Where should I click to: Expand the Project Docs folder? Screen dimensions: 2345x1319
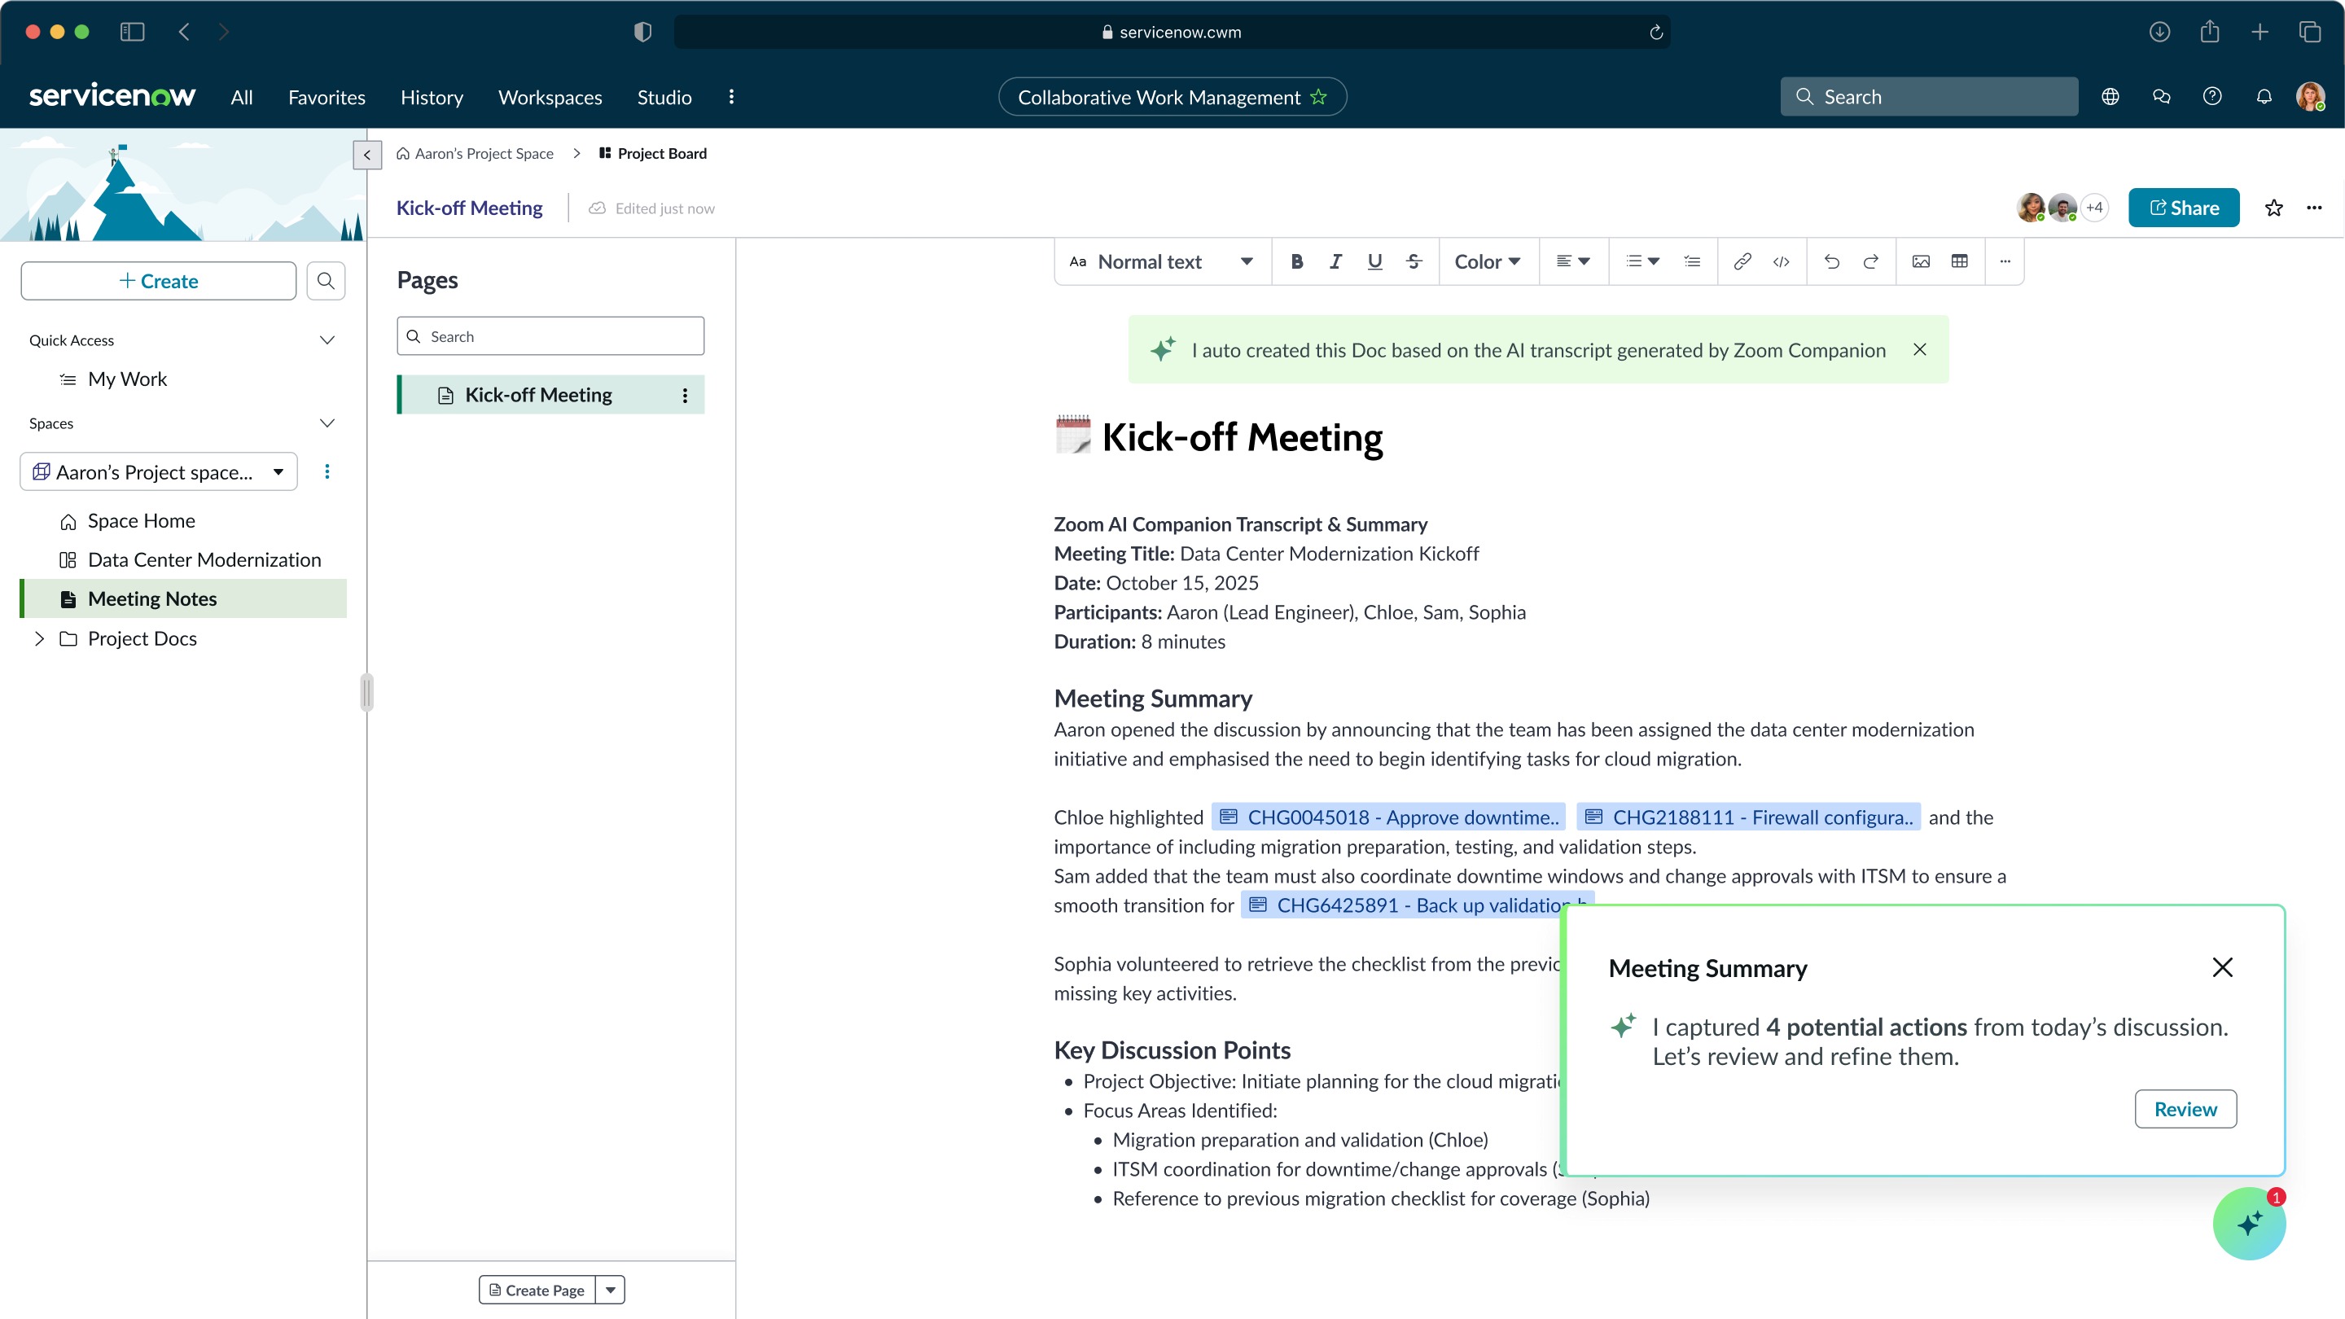pos(39,639)
